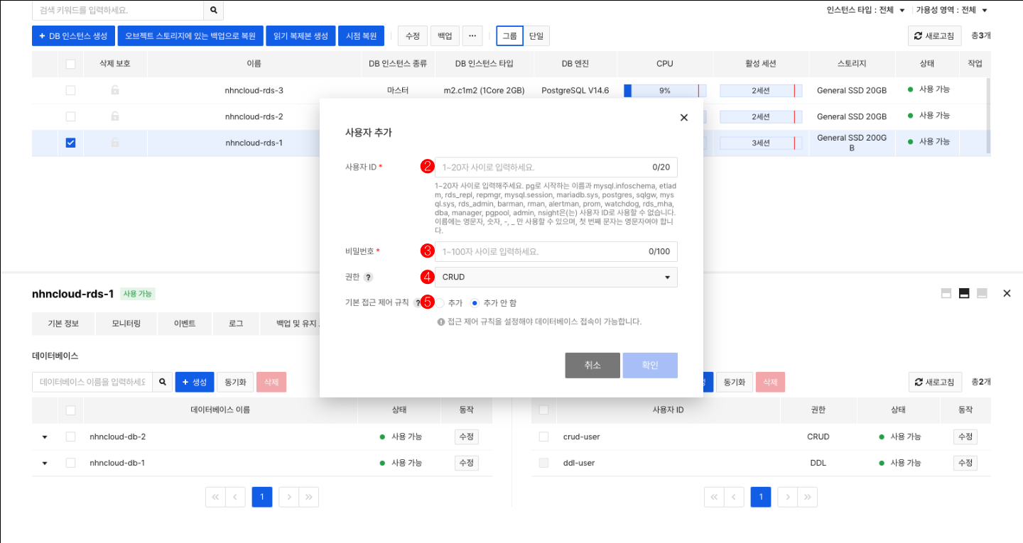Open 인스턴스 타입 filter dropdown
The width and height of the screenshot is (1023, 543).
[865, 10]
